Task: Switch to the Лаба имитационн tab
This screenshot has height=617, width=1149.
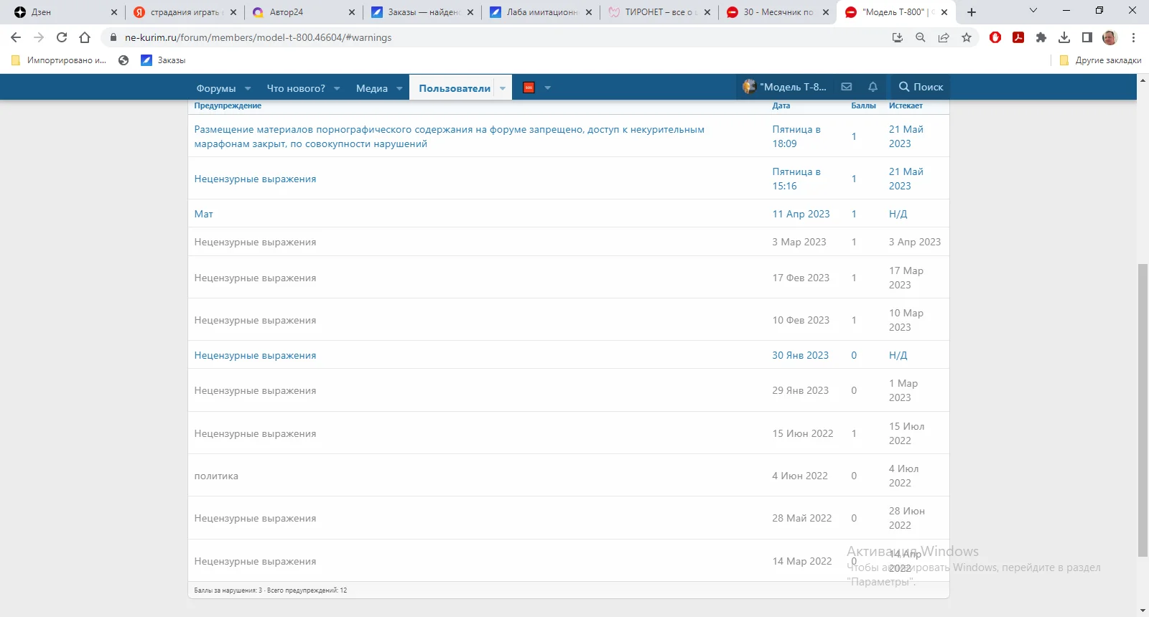Action: (540, 12)
